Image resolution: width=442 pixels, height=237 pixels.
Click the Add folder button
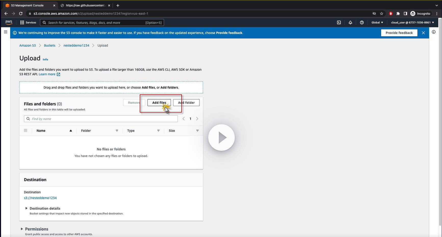186,103
